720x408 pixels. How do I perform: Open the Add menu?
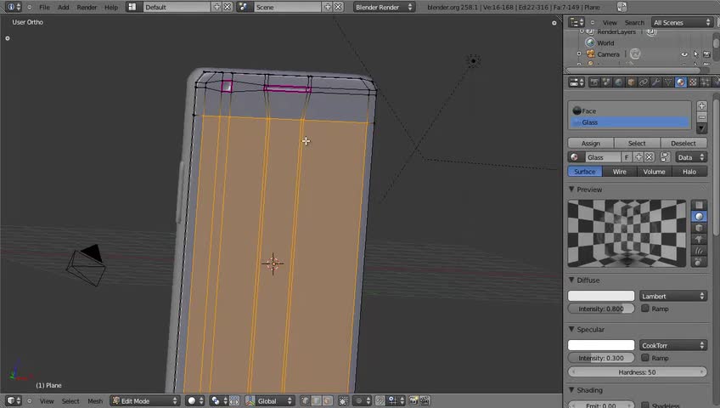tap(64, 7)
